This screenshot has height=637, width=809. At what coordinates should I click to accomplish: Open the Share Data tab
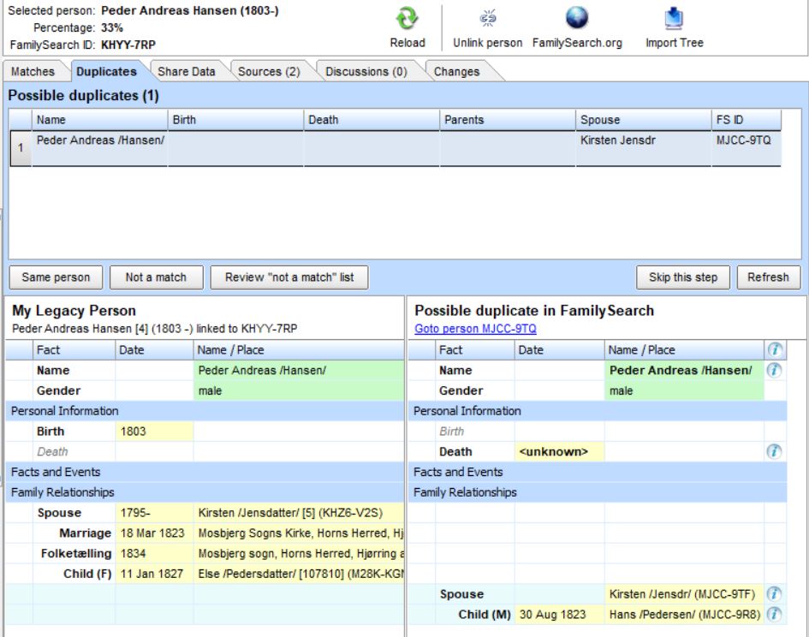tap(187, 71)
